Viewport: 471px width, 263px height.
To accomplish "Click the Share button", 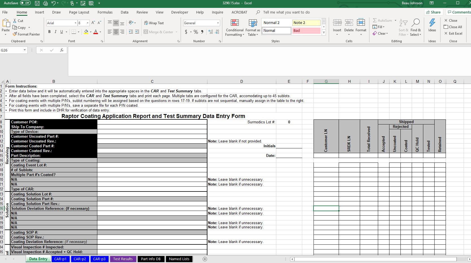I will pyautogui.click(x=433, y=12).
